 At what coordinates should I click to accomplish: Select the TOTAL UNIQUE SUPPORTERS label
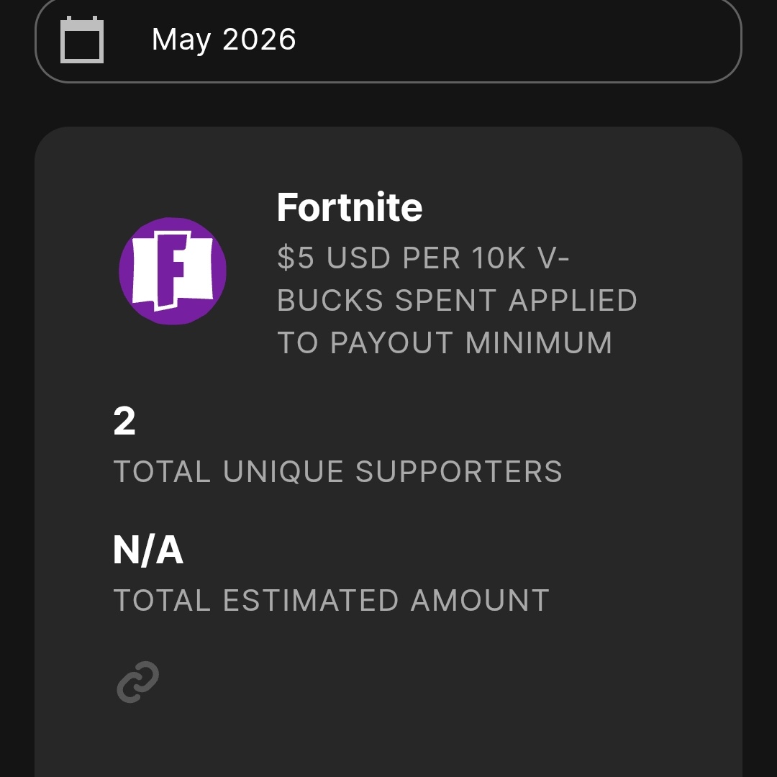[338, 471]
